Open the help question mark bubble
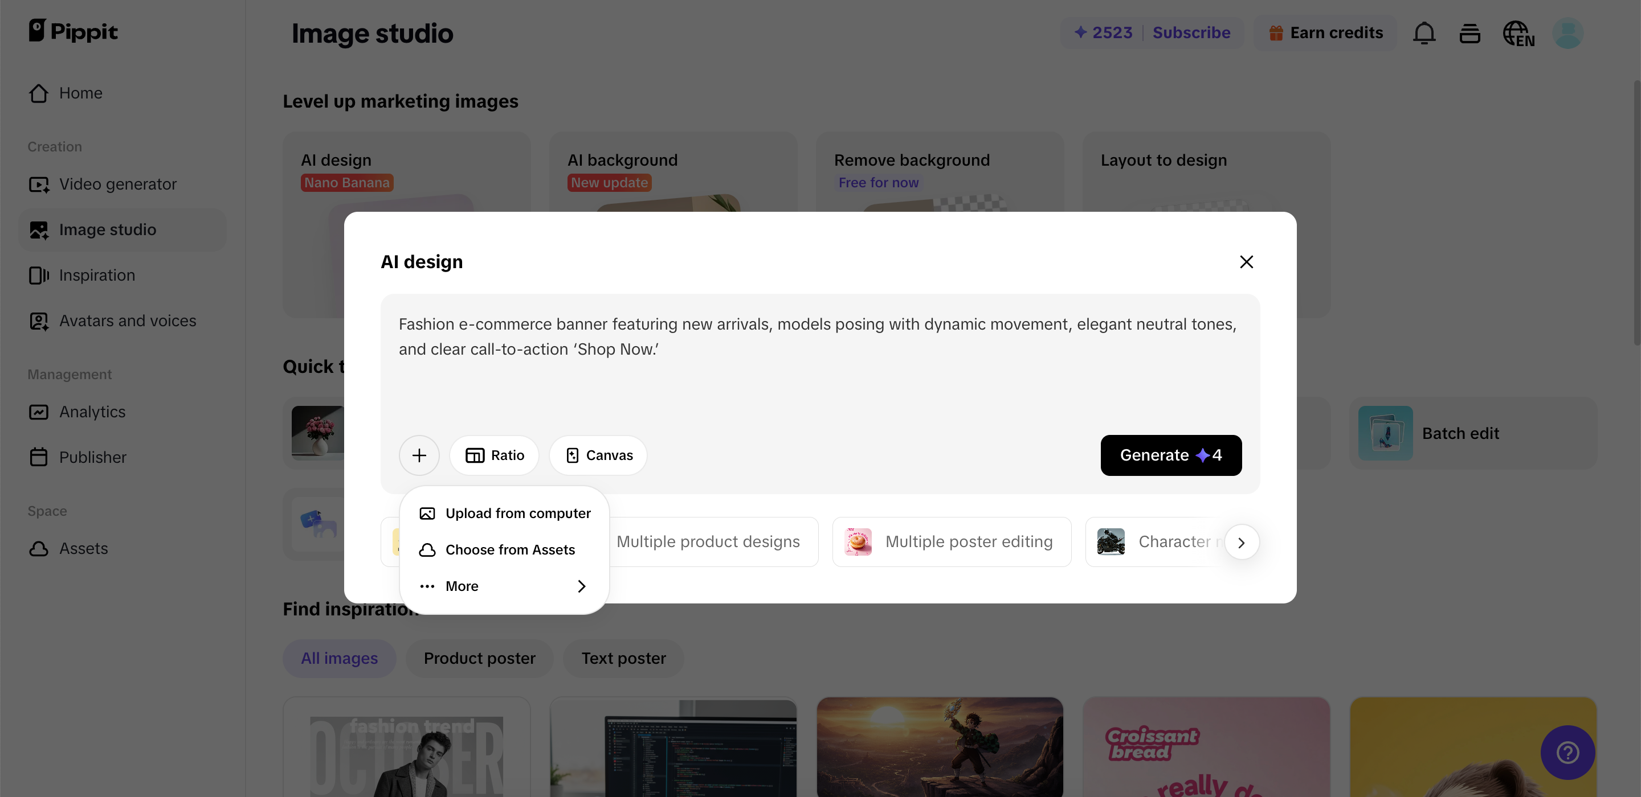 pos(1567,753)
